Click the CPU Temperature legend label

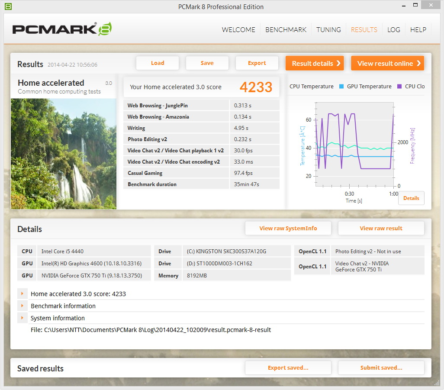click(311, 87)
